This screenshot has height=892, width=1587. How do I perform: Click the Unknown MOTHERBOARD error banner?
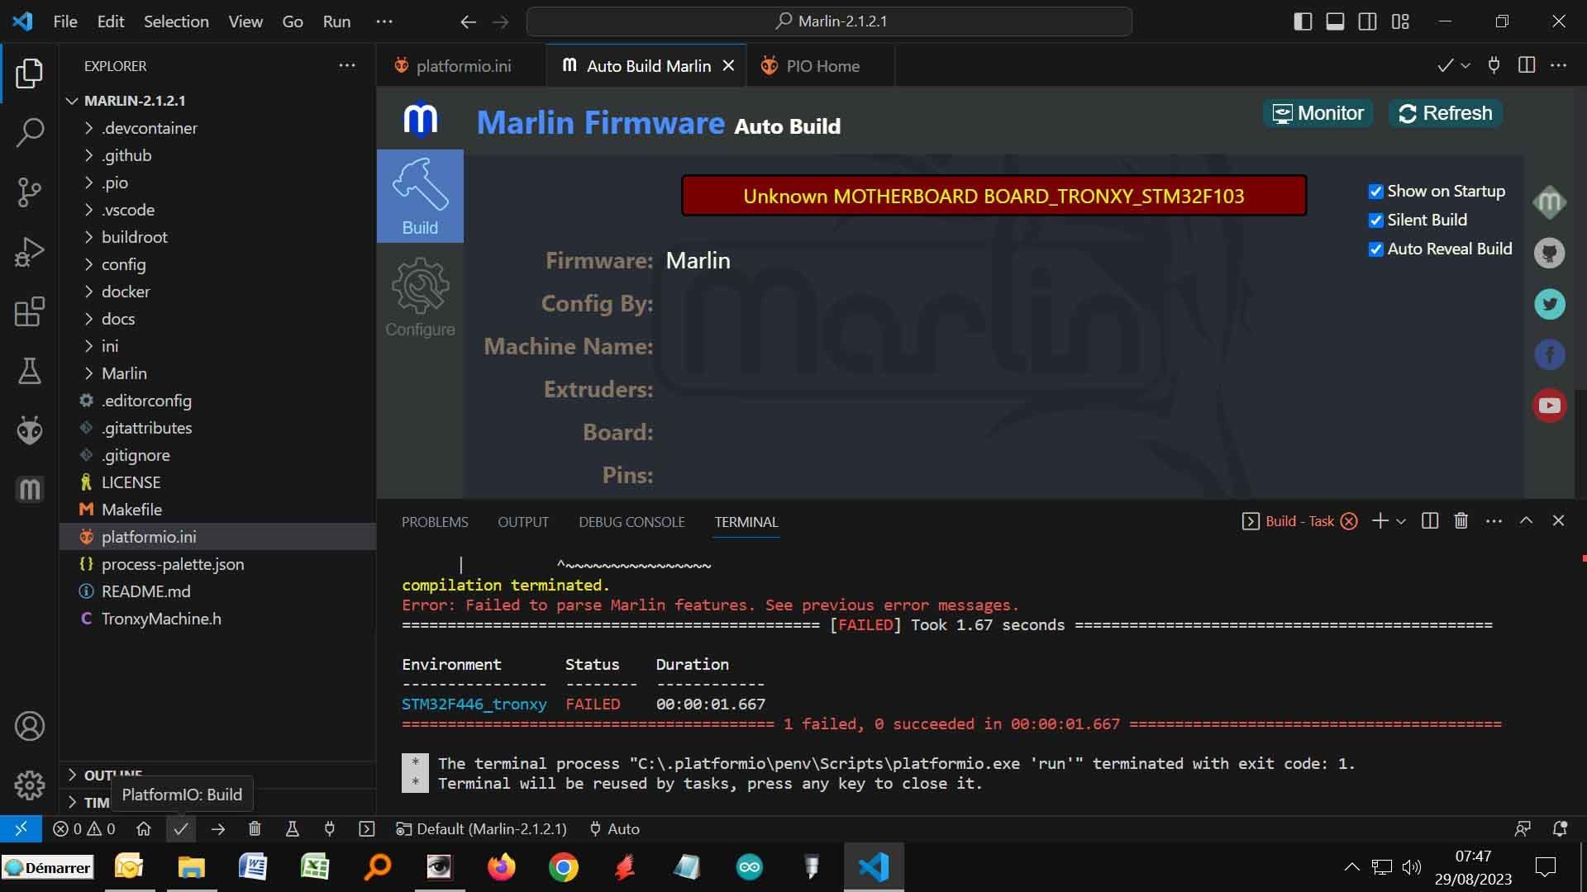click(994, 196)
